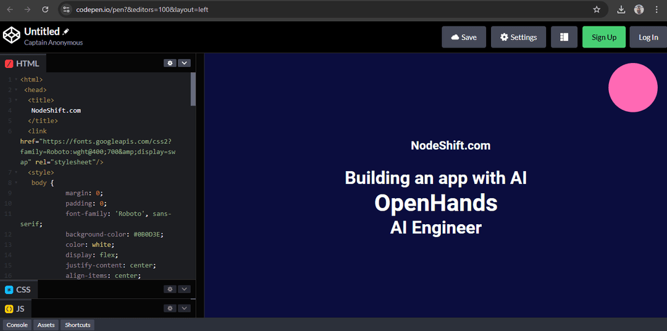Collapse the title tag fold arrow
The width and height of the screenshot is (667, 331).
tap(16, 100)
